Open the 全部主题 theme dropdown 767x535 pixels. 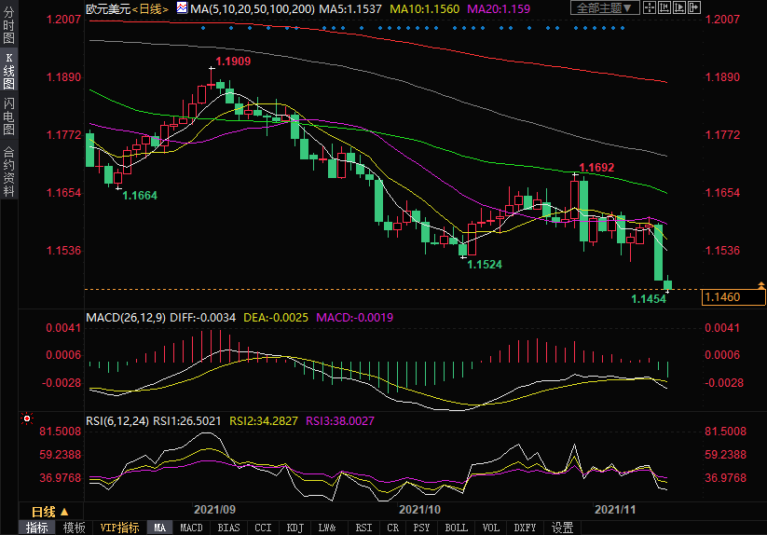pos(606,8)
